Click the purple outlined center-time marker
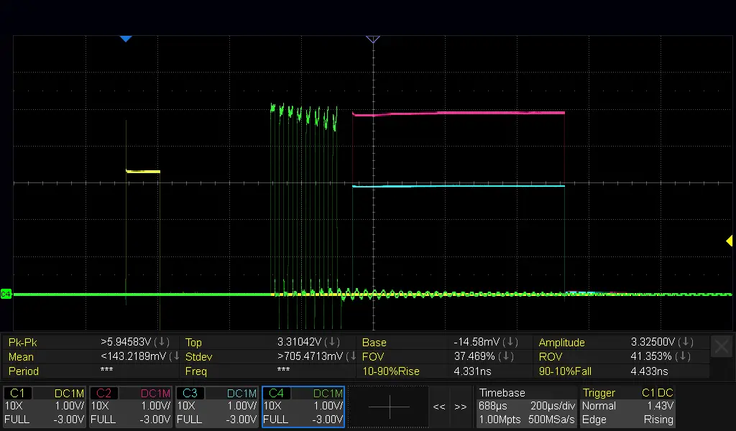Screen dimensions: 736x431 [373, 40]
